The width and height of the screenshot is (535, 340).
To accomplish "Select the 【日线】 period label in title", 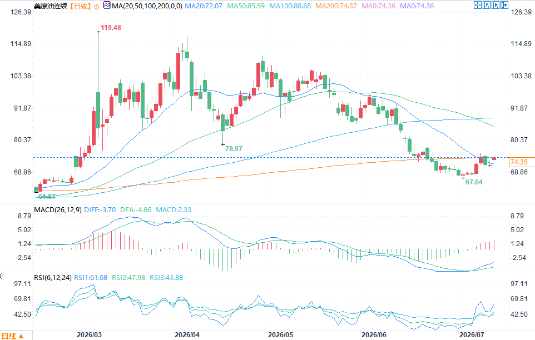I will click(81, 6).
